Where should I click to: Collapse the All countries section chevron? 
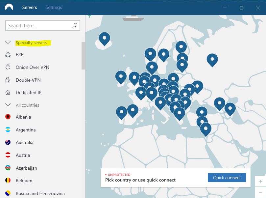(x=8, y=105)
